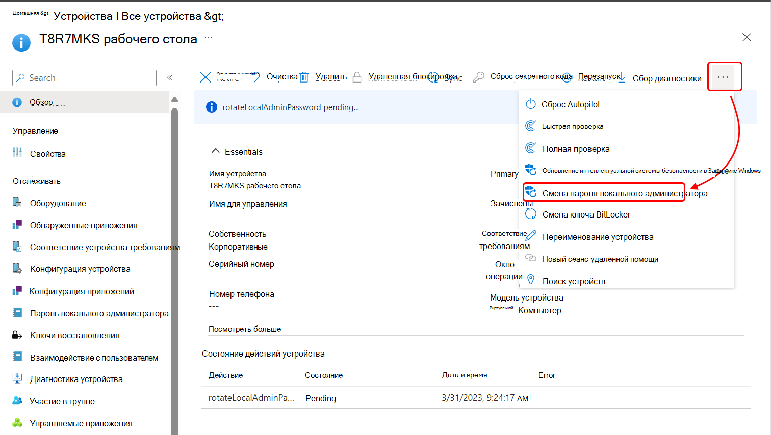
Task: Click the Очистка toolbar button
Action: pos(282,76)
